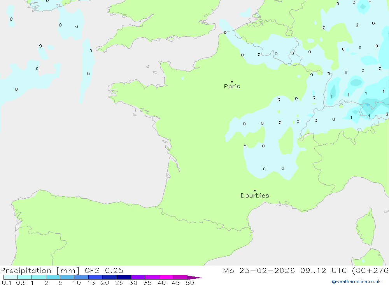
Task: Click the '0.5' legend scale value
Action: point(21,283)
